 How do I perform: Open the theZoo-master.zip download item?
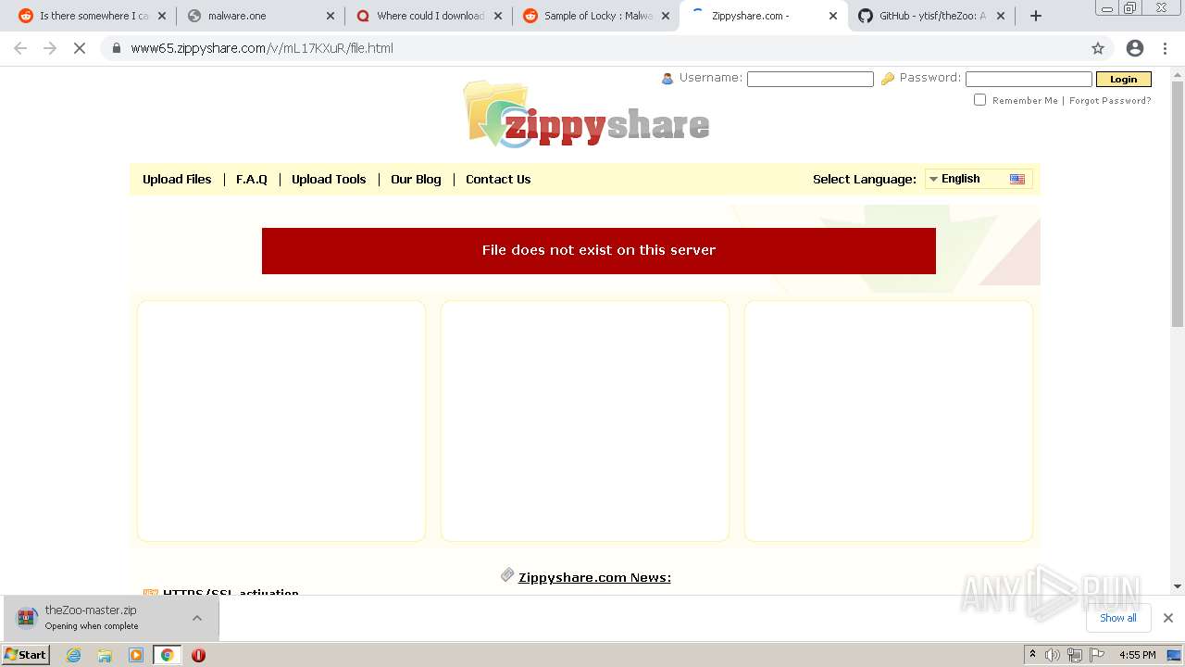[92, 617]
